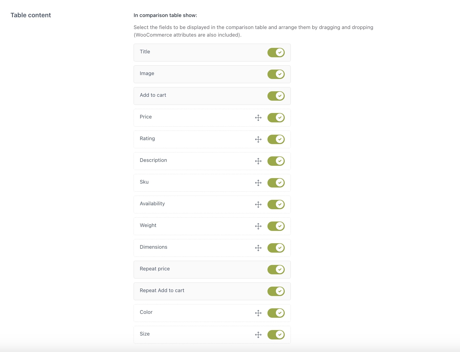The image size is (460, 352).
Task: Disable Description in comparison table
Action: 276,161
